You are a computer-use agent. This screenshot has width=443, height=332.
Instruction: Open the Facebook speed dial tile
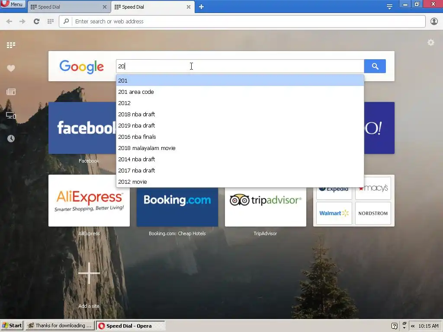(x=82, y=128)
